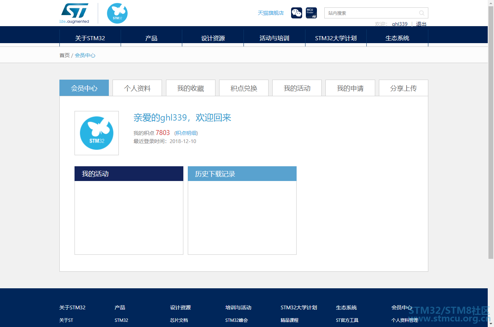Switch to the 积分兑换 tab

(x=244, y=88)
